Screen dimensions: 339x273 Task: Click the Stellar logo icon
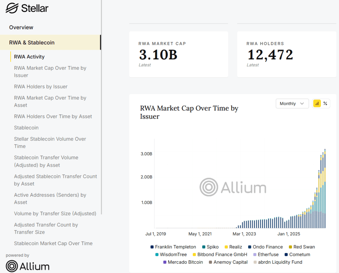coord(12,8)
